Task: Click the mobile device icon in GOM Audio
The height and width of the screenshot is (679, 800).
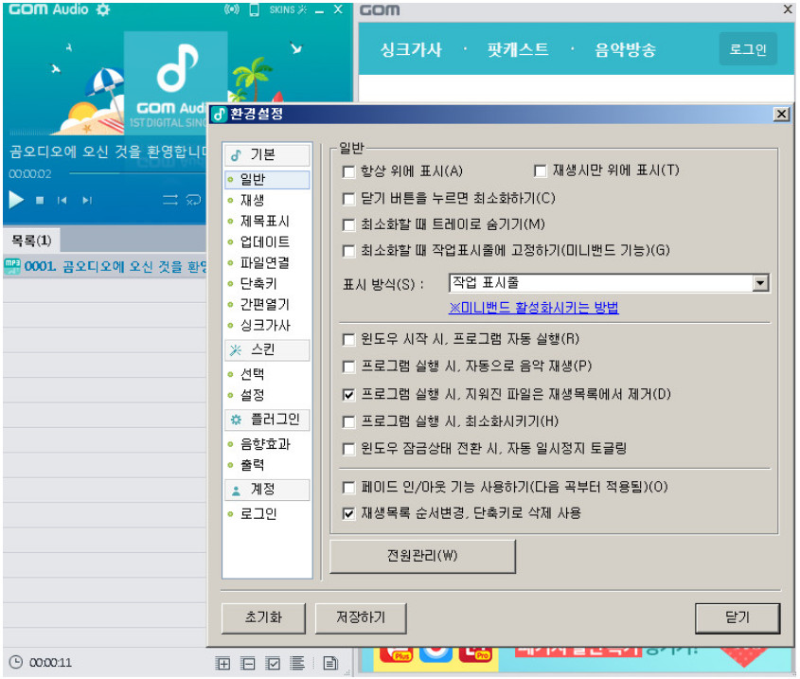Action: (254, 9)
